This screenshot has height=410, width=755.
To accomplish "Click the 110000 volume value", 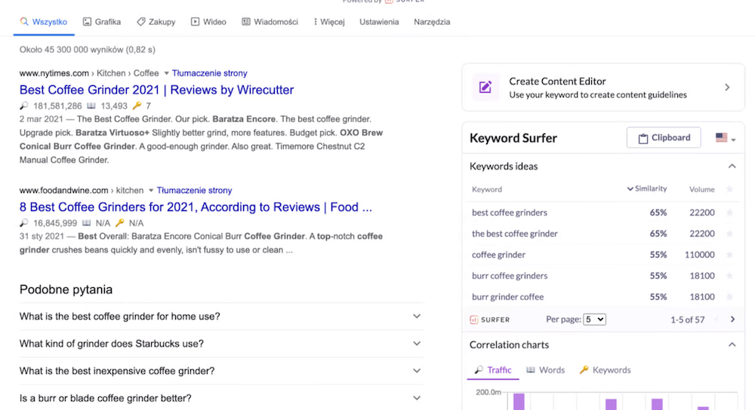I will point(700,255).
